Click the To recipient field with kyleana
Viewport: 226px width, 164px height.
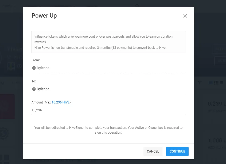111,89
